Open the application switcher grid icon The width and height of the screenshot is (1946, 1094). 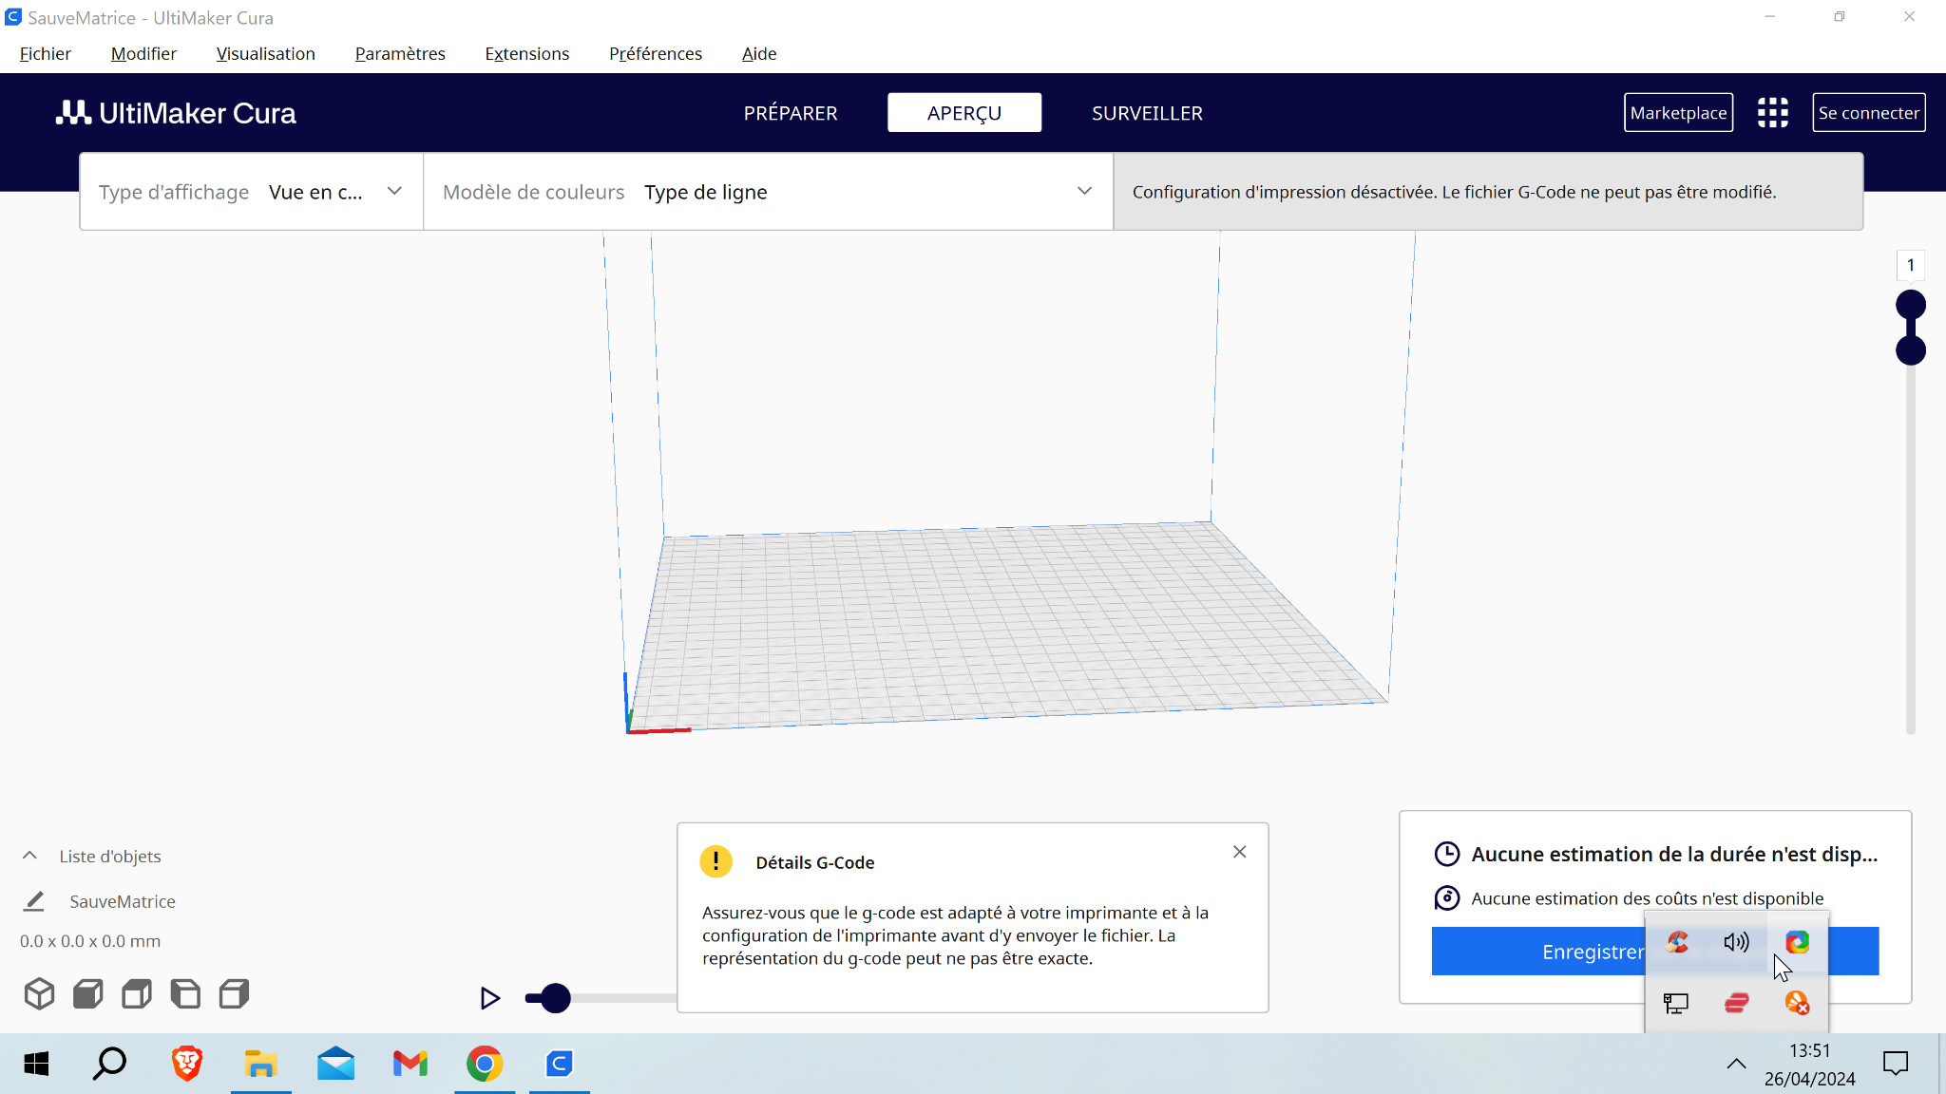pos(1772,113)
